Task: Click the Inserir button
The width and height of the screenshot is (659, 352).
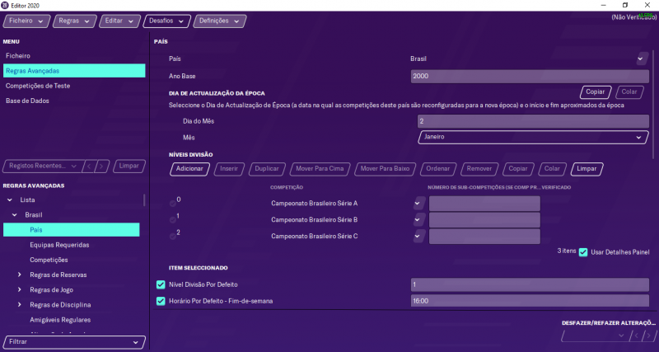Action: point(229,169)
